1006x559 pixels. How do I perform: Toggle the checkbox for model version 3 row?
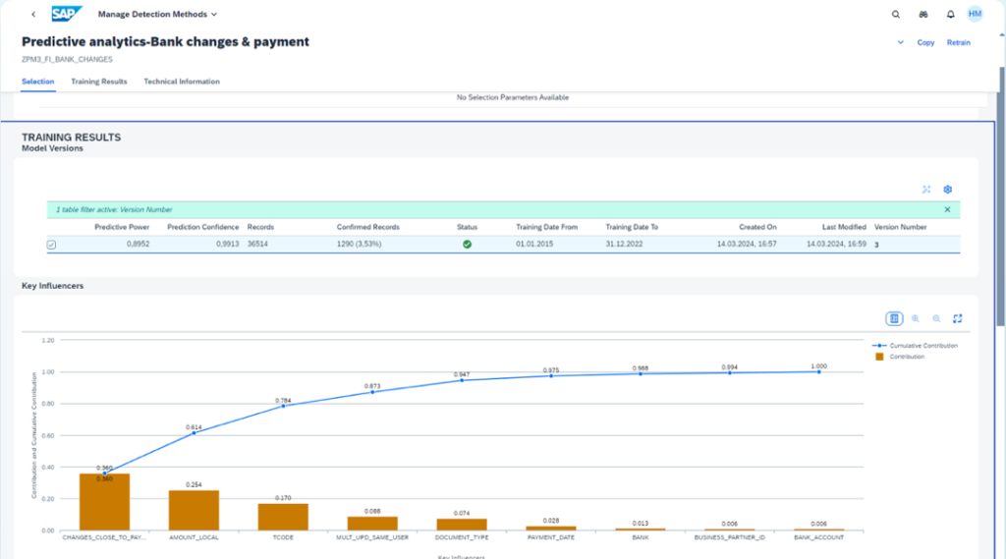tap(51, 245)
